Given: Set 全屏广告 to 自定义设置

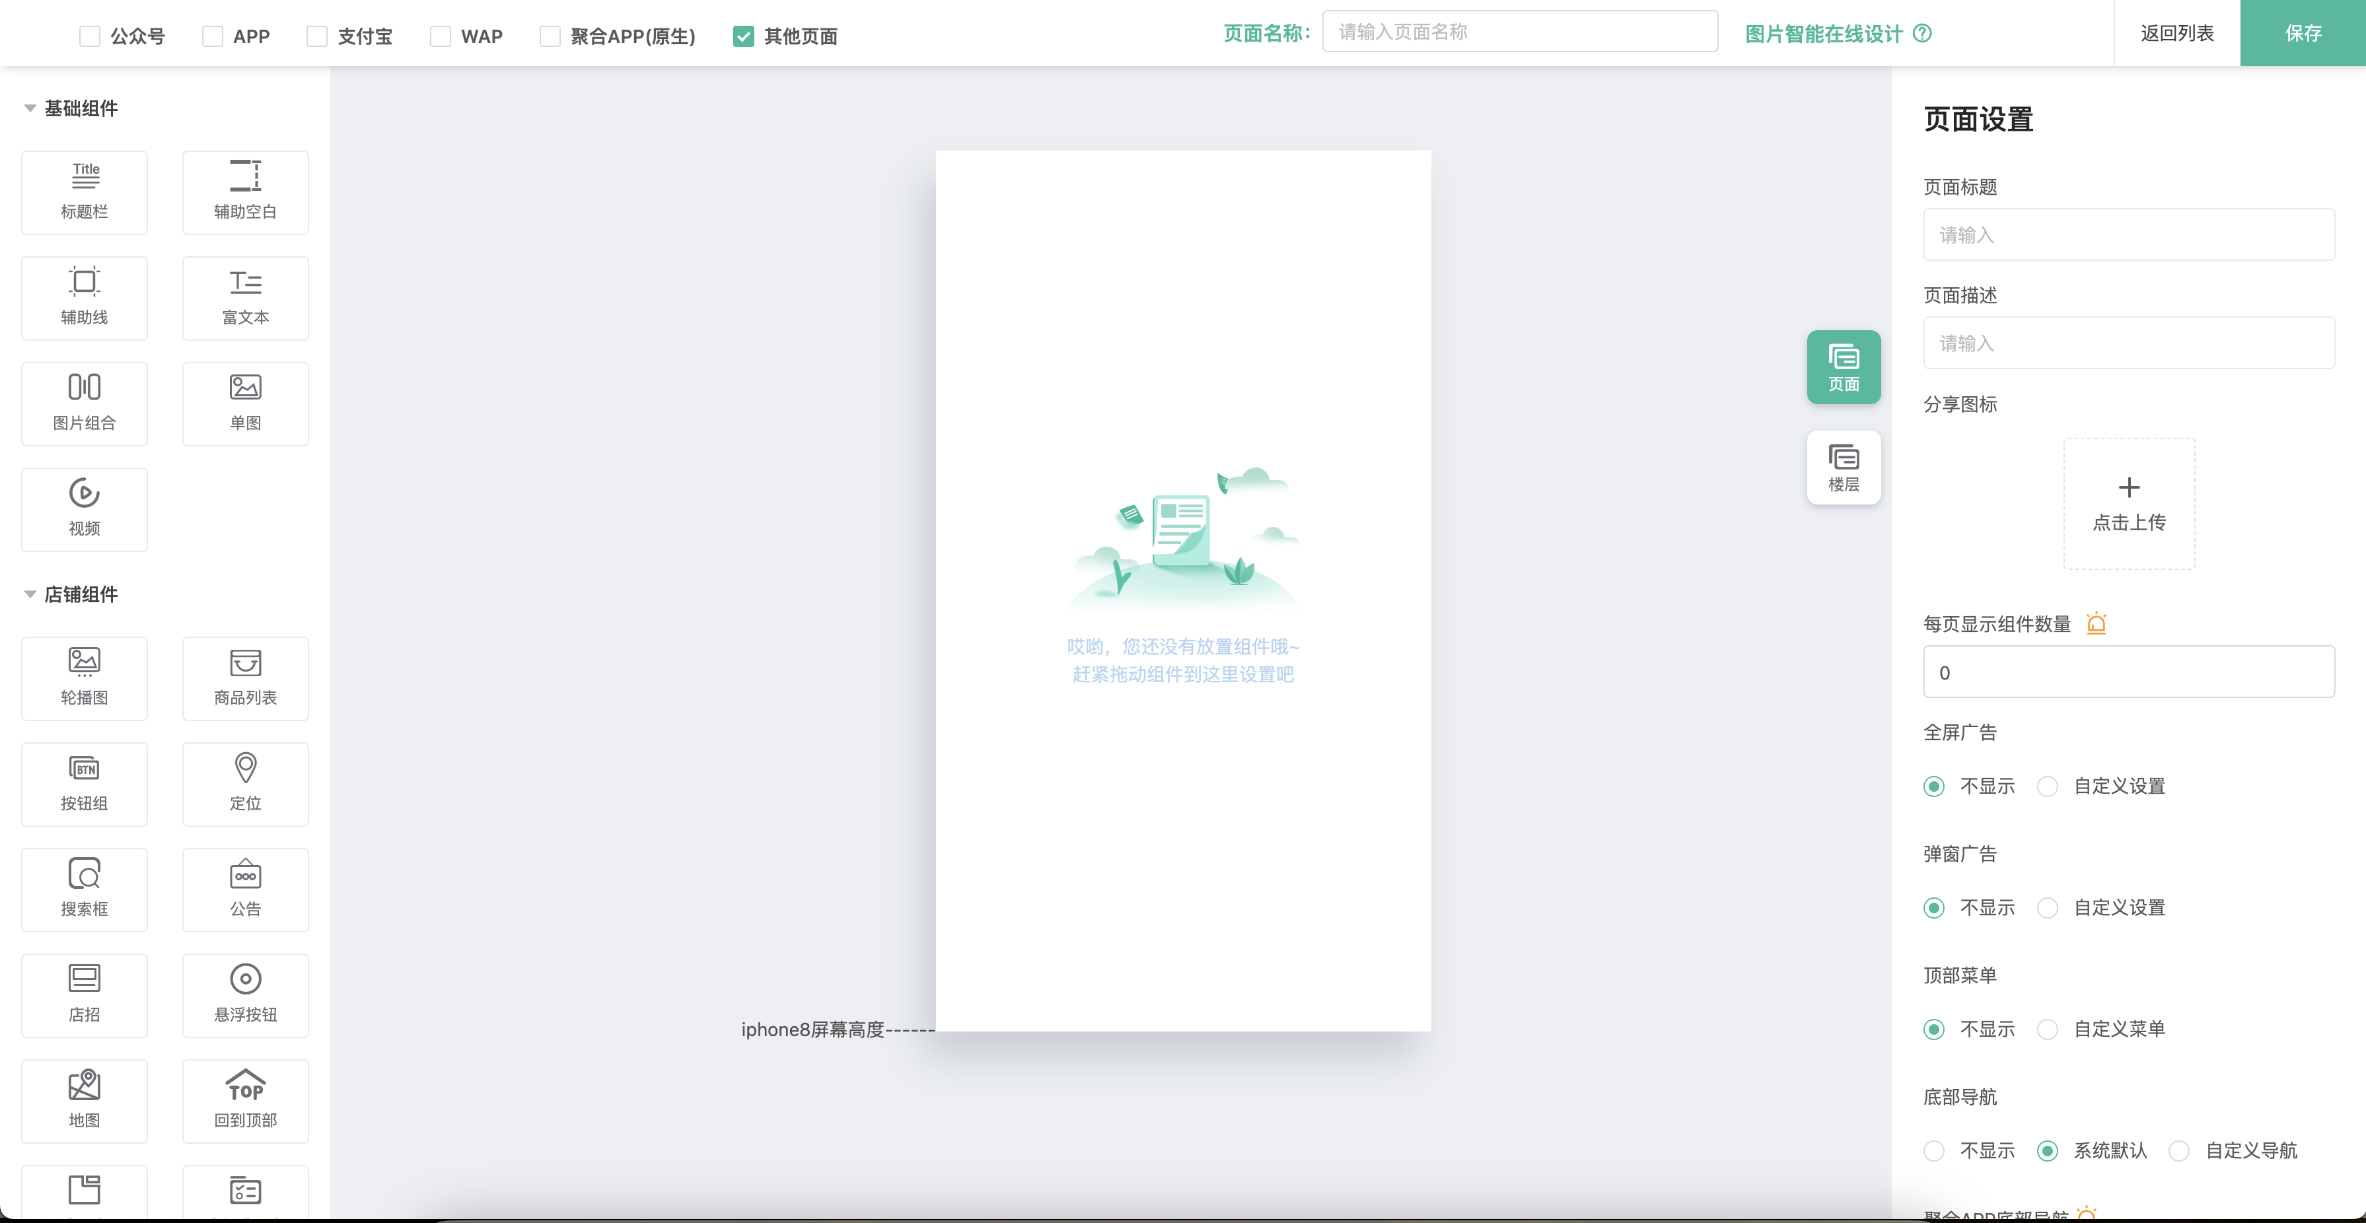Looking at the screenshot, I should [2047, 786].
